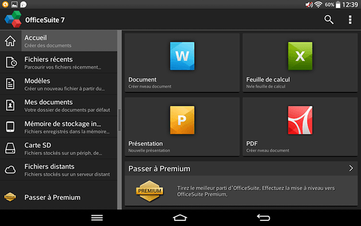Click the Passer à Premium banner title
Viewport: 361px width, 226px height.
tap(159, 168)
